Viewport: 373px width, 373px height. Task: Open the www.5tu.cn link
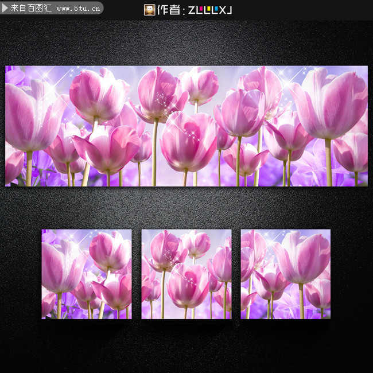[78, 9]
